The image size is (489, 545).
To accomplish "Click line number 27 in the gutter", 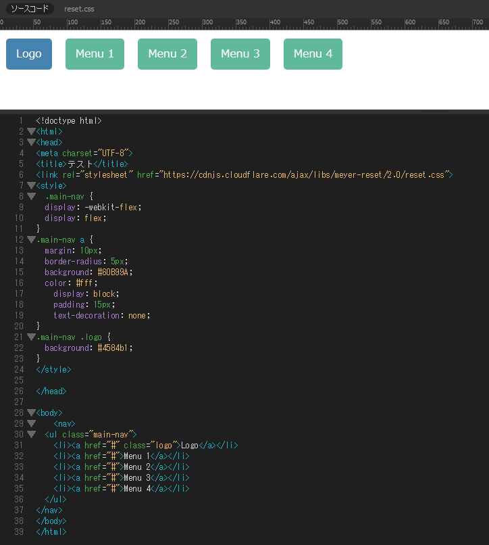I will [x=19, y=402].
